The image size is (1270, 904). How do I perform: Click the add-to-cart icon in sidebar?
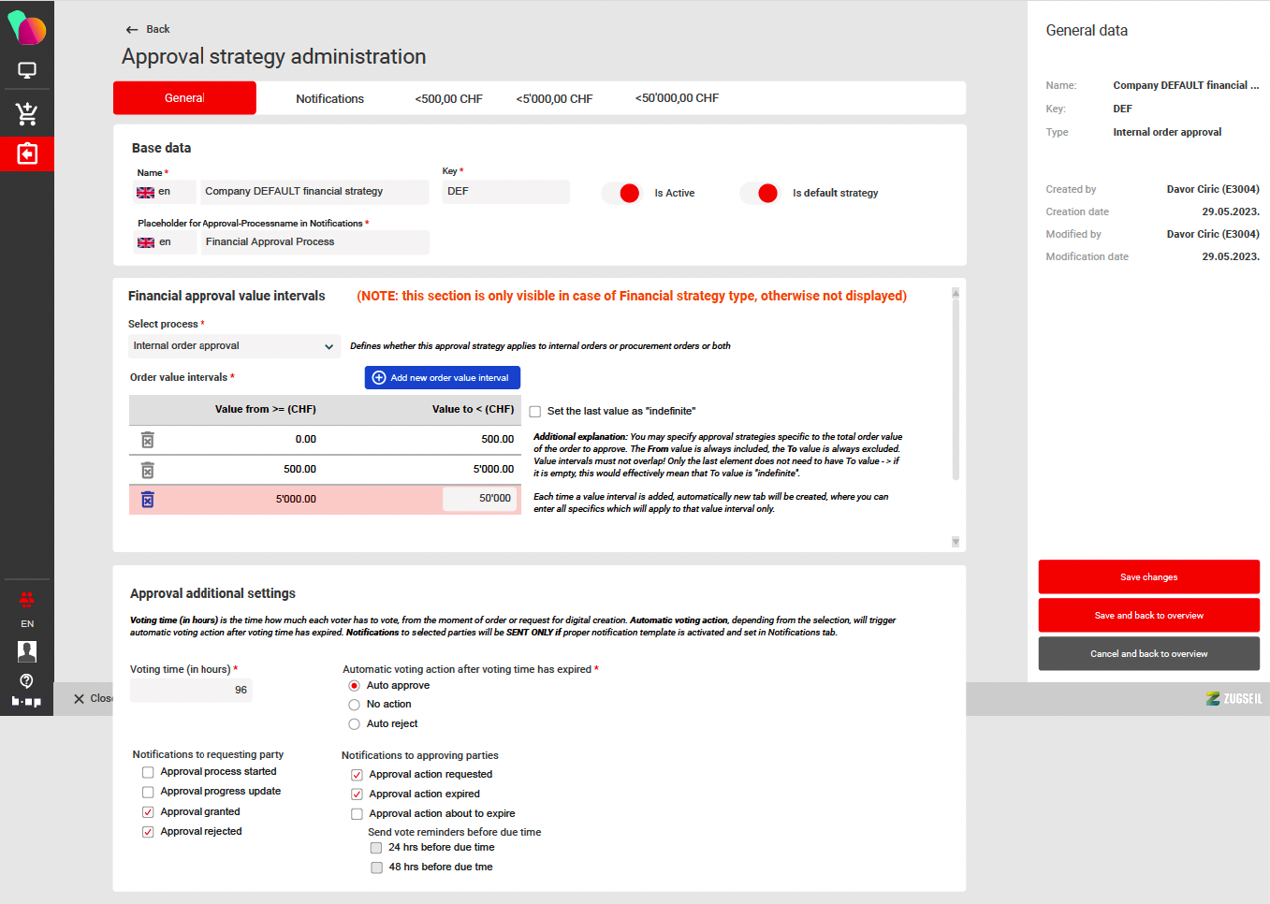[x=27, y=113]
